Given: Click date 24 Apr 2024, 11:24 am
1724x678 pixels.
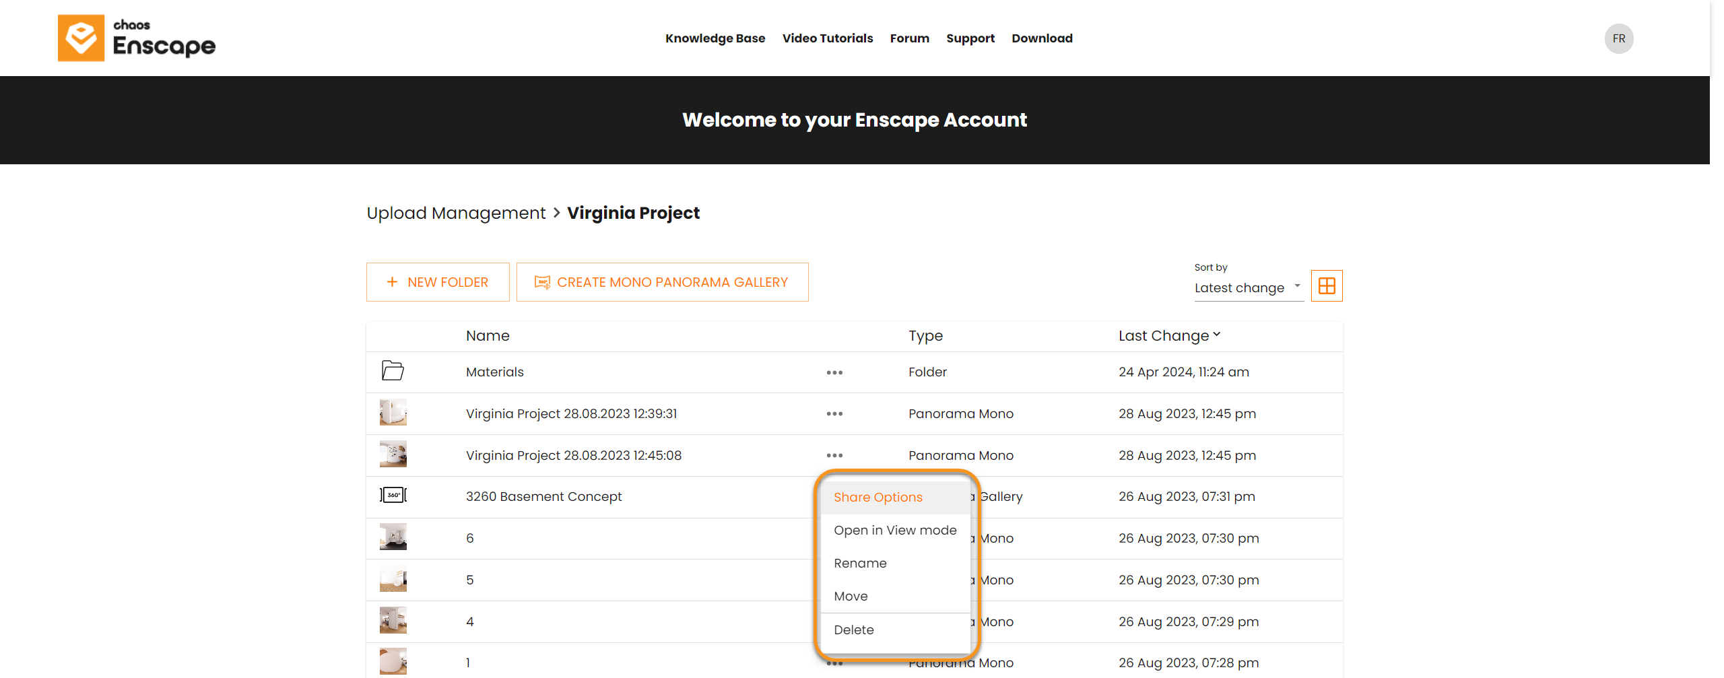Looking at the screenshot, I should (1183, 372).
